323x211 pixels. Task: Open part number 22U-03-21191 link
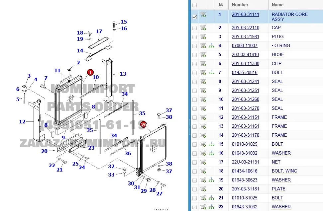(x=246, y=162)
